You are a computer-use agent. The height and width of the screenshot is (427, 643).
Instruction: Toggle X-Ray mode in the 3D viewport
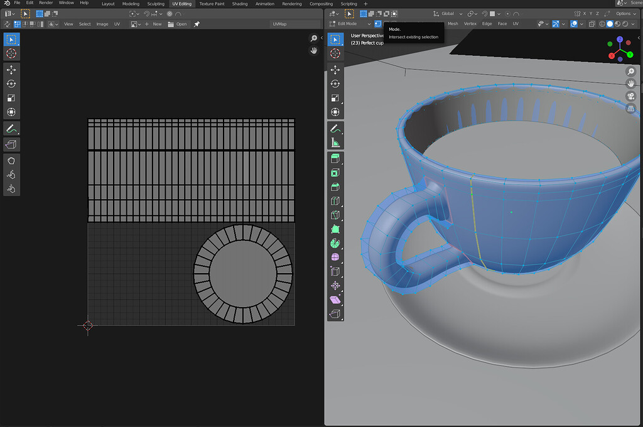point(592,23)
